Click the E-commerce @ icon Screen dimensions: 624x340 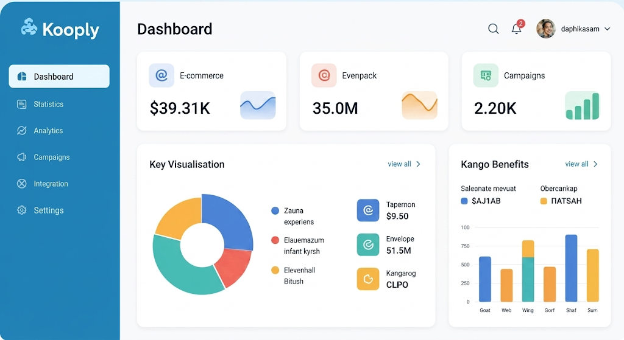click(161, 75)
